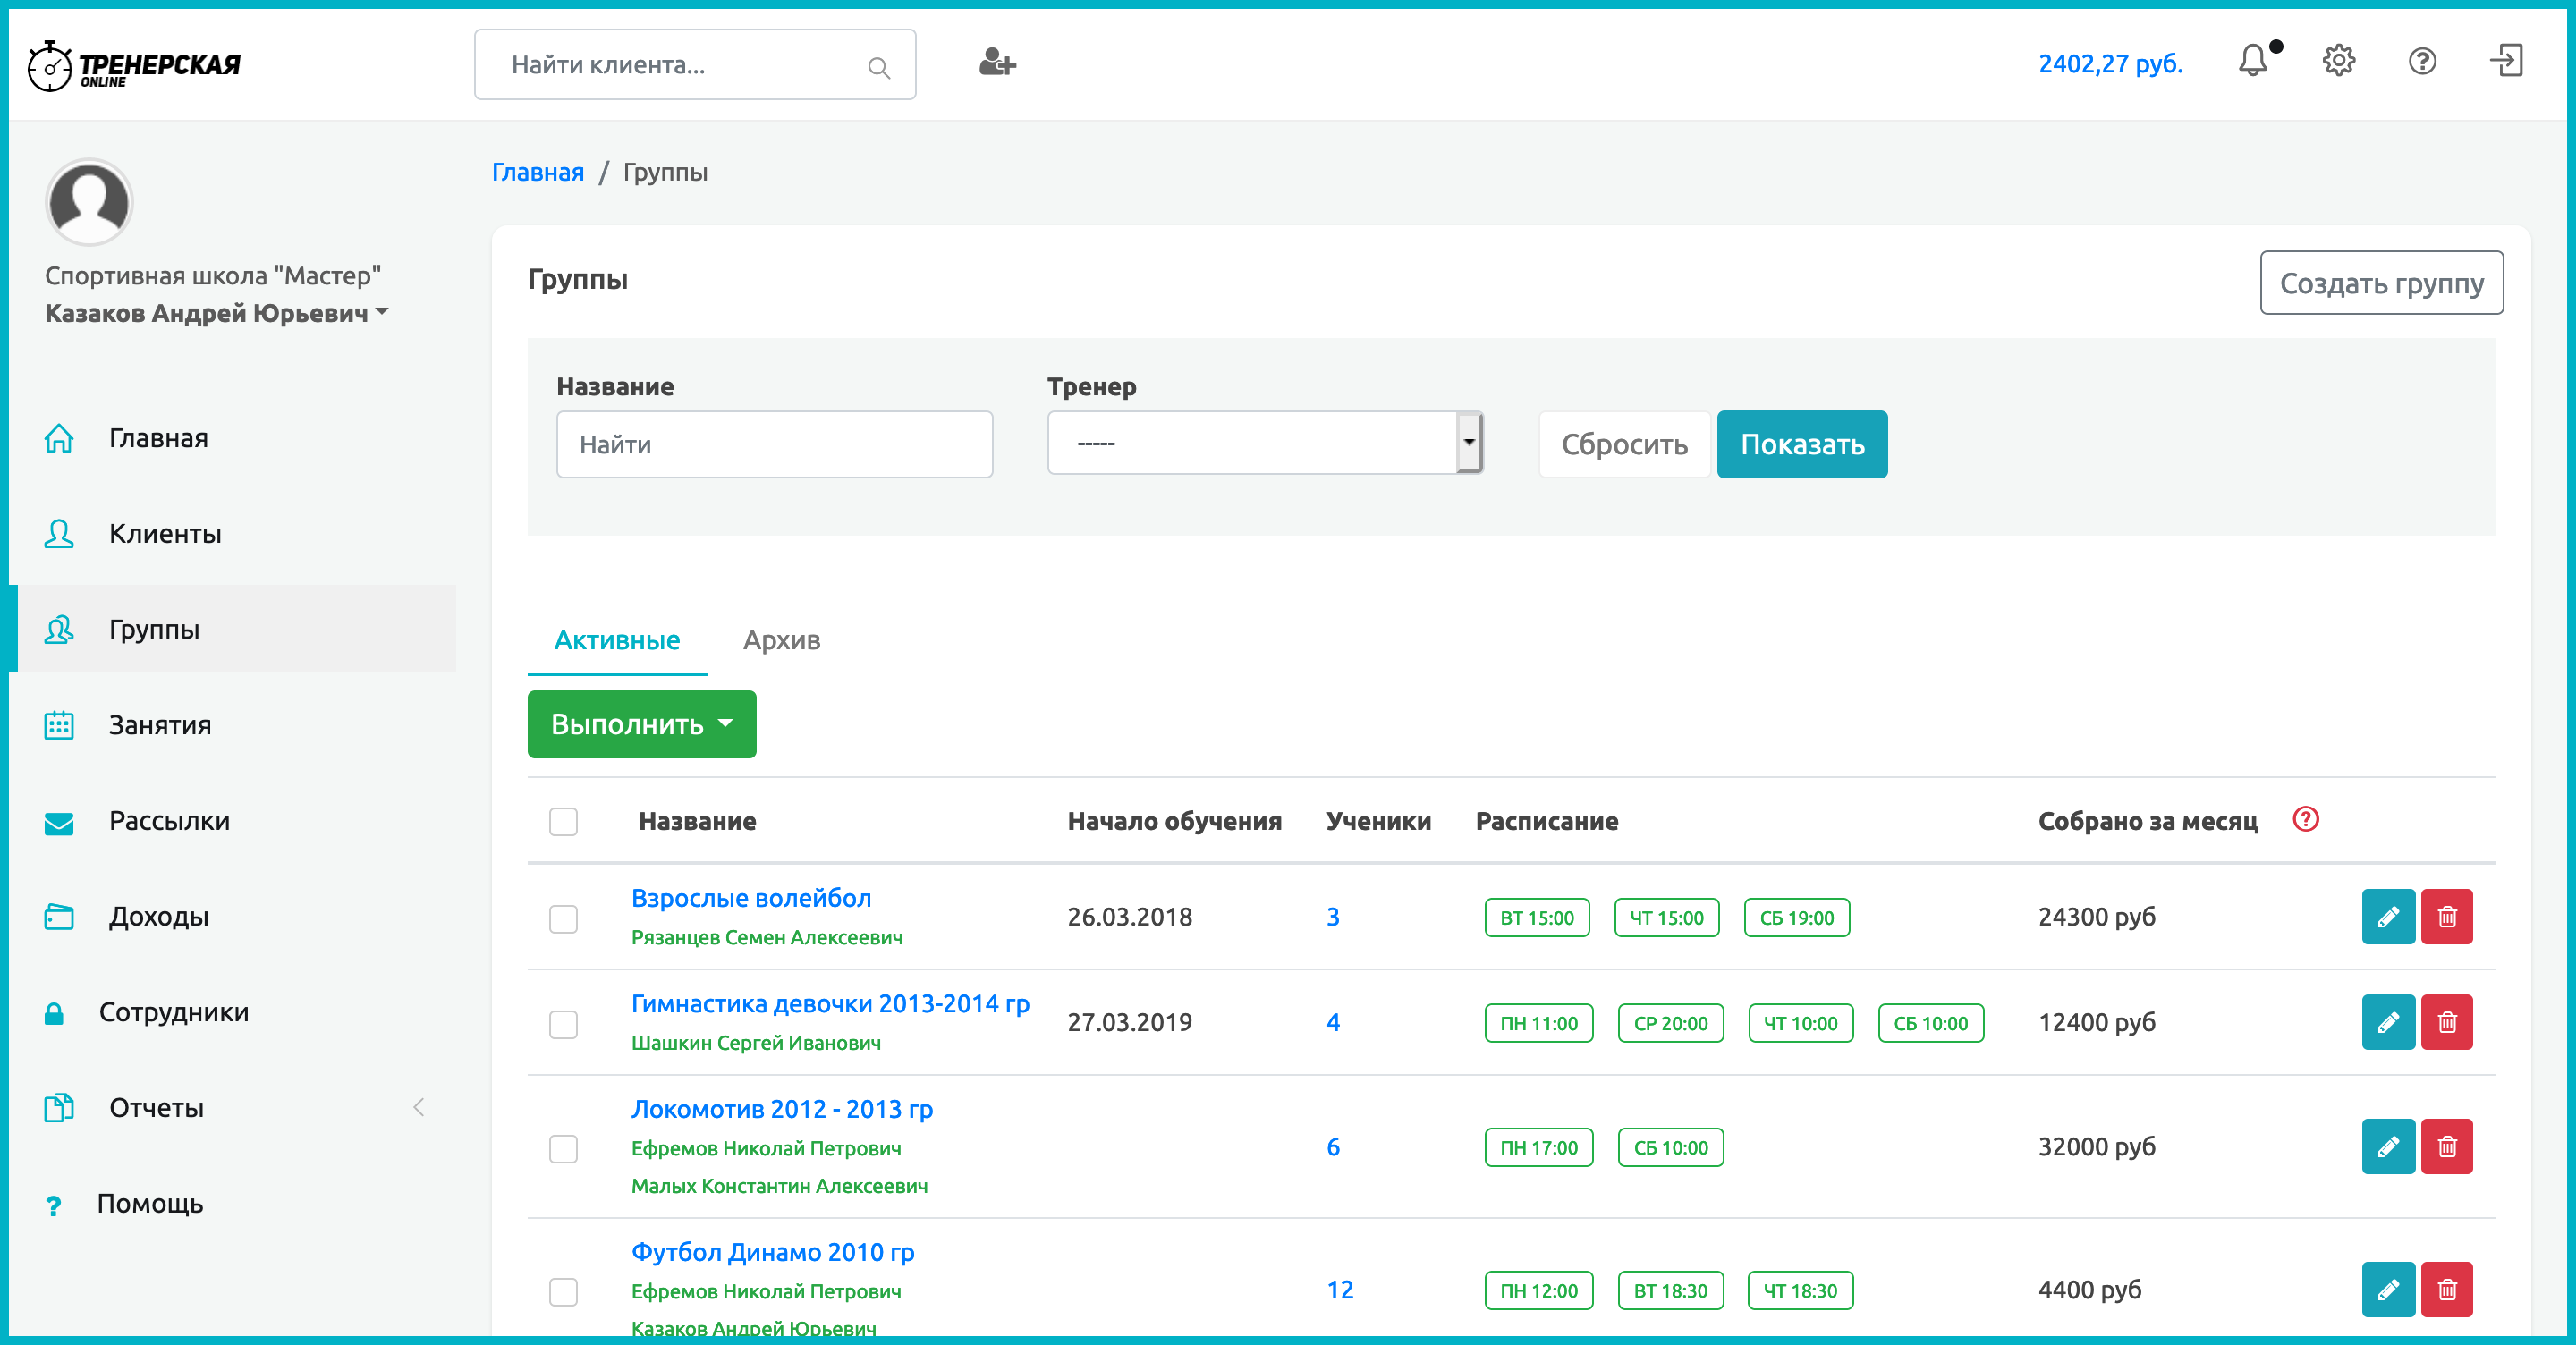Delete the Локомотив 2012 - 2013 гр group

tap(2446, 1146)
